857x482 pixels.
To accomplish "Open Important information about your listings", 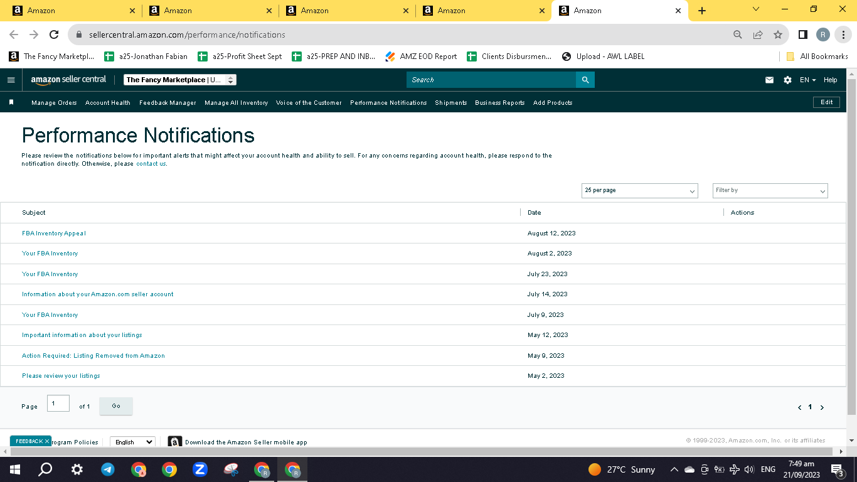I will tap(82, 335).
